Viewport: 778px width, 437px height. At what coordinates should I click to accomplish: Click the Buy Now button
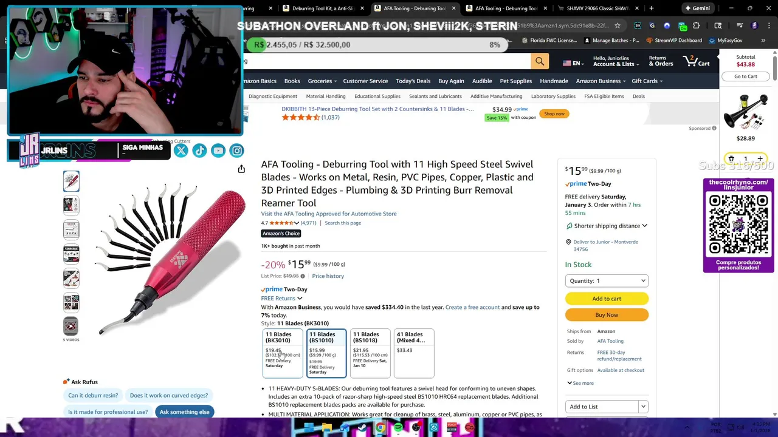click(x=607, y=315)
